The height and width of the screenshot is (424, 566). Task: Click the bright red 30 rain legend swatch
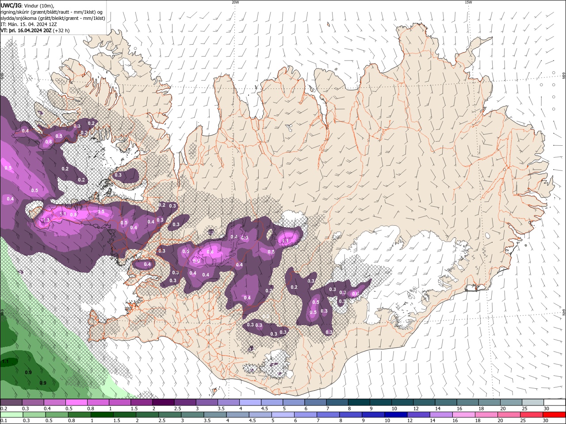click(x=554, y=414)
